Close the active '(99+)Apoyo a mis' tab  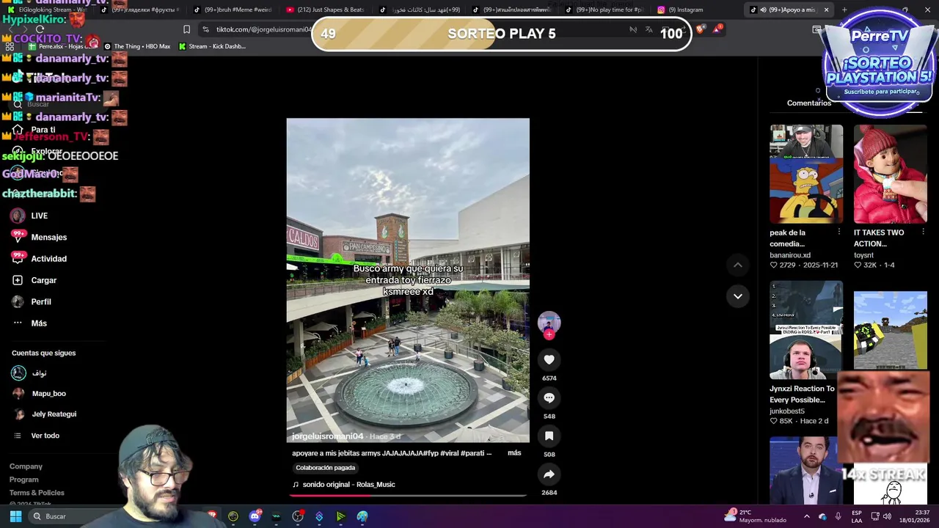pyautogui.click(x=826, y=10)
